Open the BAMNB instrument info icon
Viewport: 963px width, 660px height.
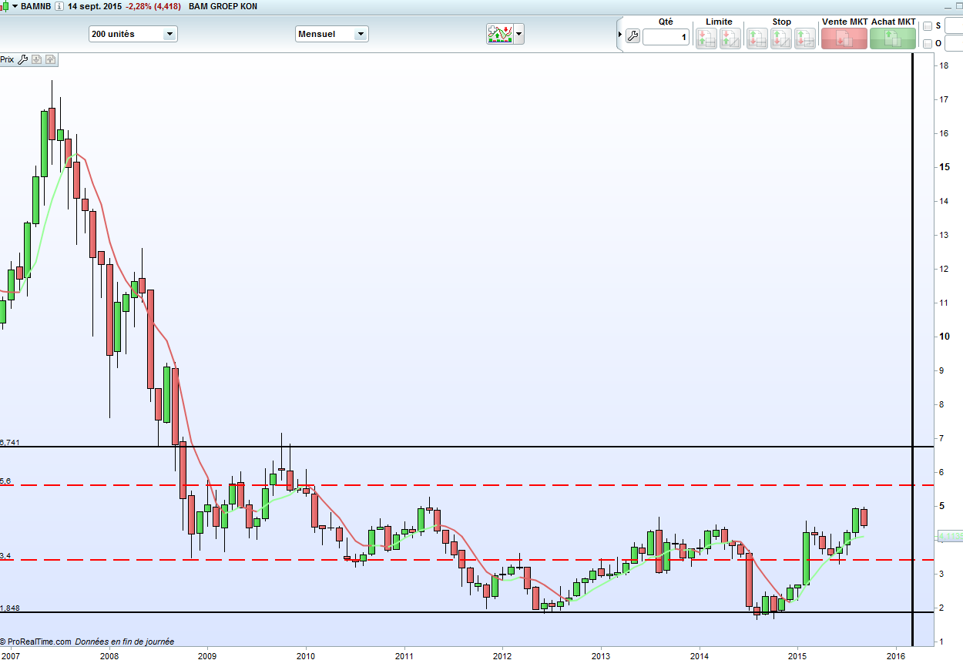point(59,6)
